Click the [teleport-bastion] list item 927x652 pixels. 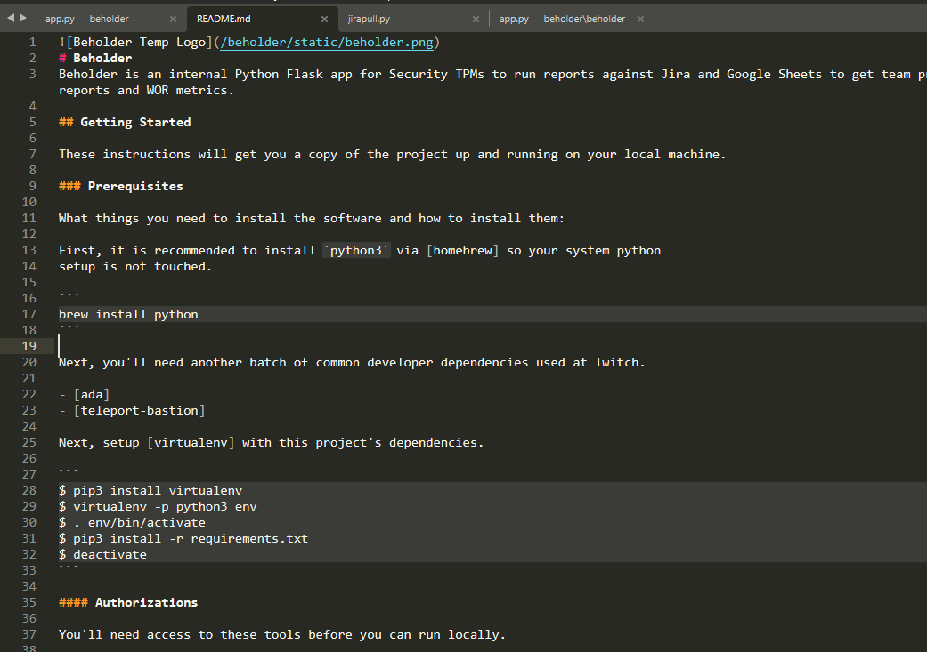140,410
